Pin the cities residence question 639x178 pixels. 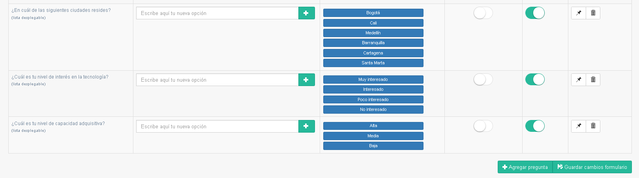click(579, 13)
